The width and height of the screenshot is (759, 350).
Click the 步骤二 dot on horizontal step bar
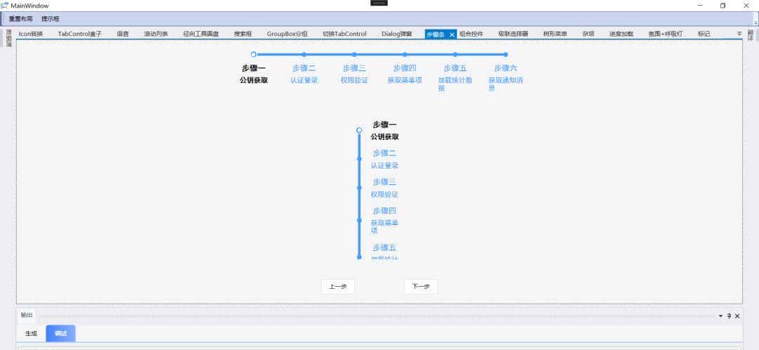[304, 54]
